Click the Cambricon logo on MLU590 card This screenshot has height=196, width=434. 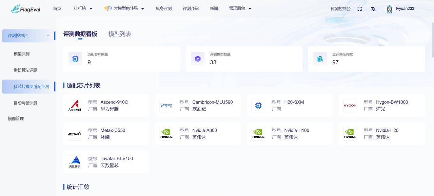(x=166, y=106)
